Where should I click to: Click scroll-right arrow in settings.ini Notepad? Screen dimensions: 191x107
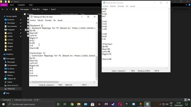(x=94, y=82)
